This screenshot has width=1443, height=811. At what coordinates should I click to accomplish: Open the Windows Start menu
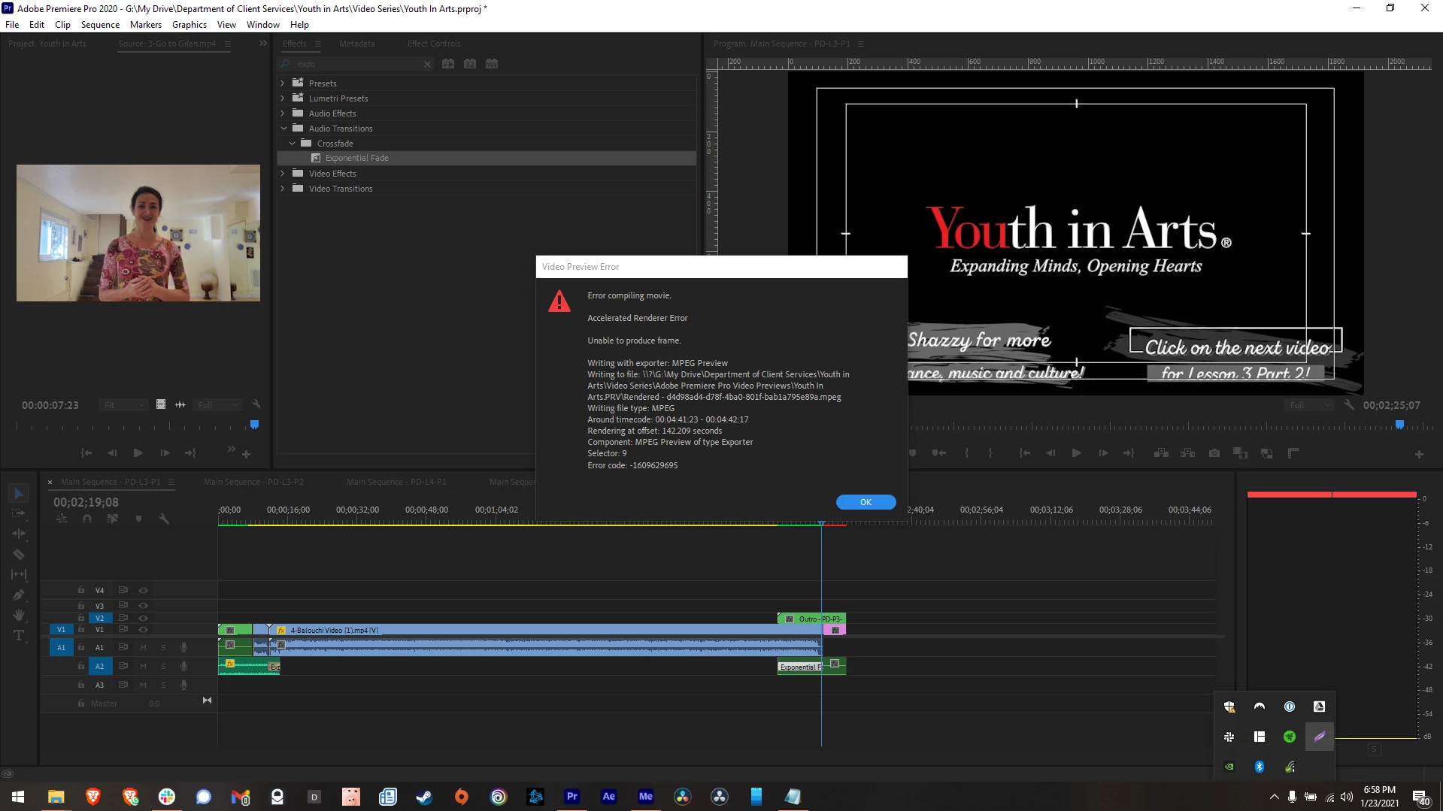pyautogui.click(x=18, y=797)
